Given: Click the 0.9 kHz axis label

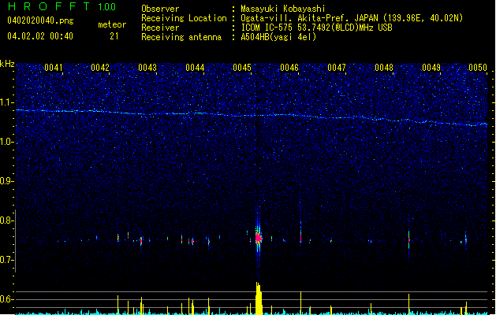Looking at the screenshot, I should (6, 181).
